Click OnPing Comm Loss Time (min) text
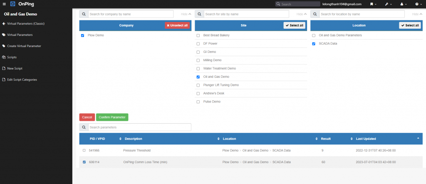This screenshot has width=426, height=184. [145, 162]
